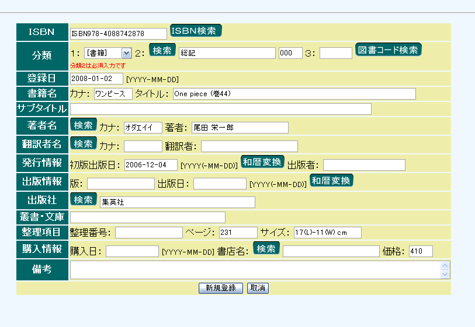
Task: Click the ISBN input field
Action: pyautogui.click(x=118, y=34)
